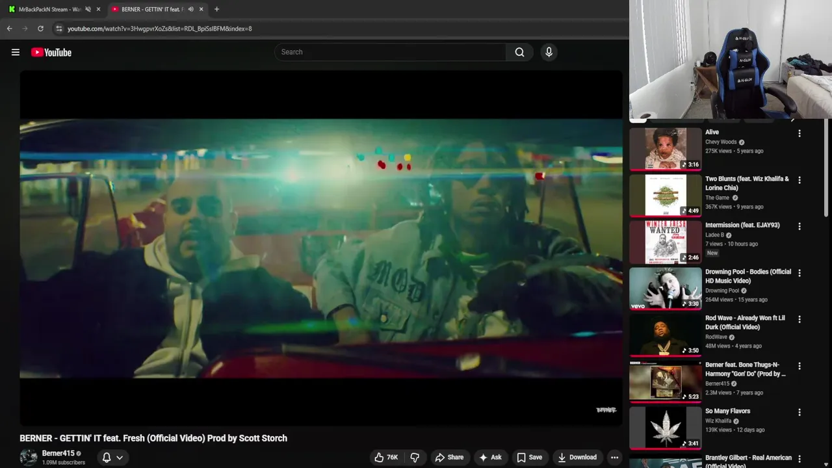This screenshot has width=832, height=468.
Task: Expand the notification options chevron
Action: click(x=120, y=458)
